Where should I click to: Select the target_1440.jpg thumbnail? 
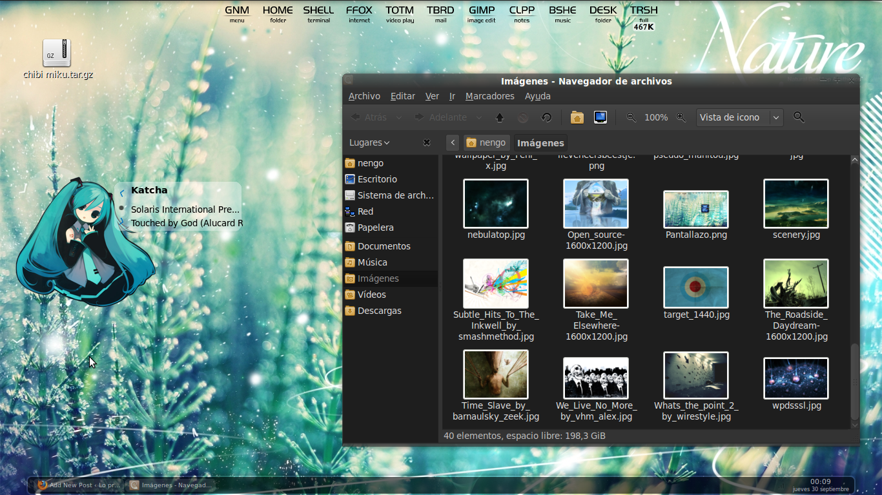pos(696,287)
